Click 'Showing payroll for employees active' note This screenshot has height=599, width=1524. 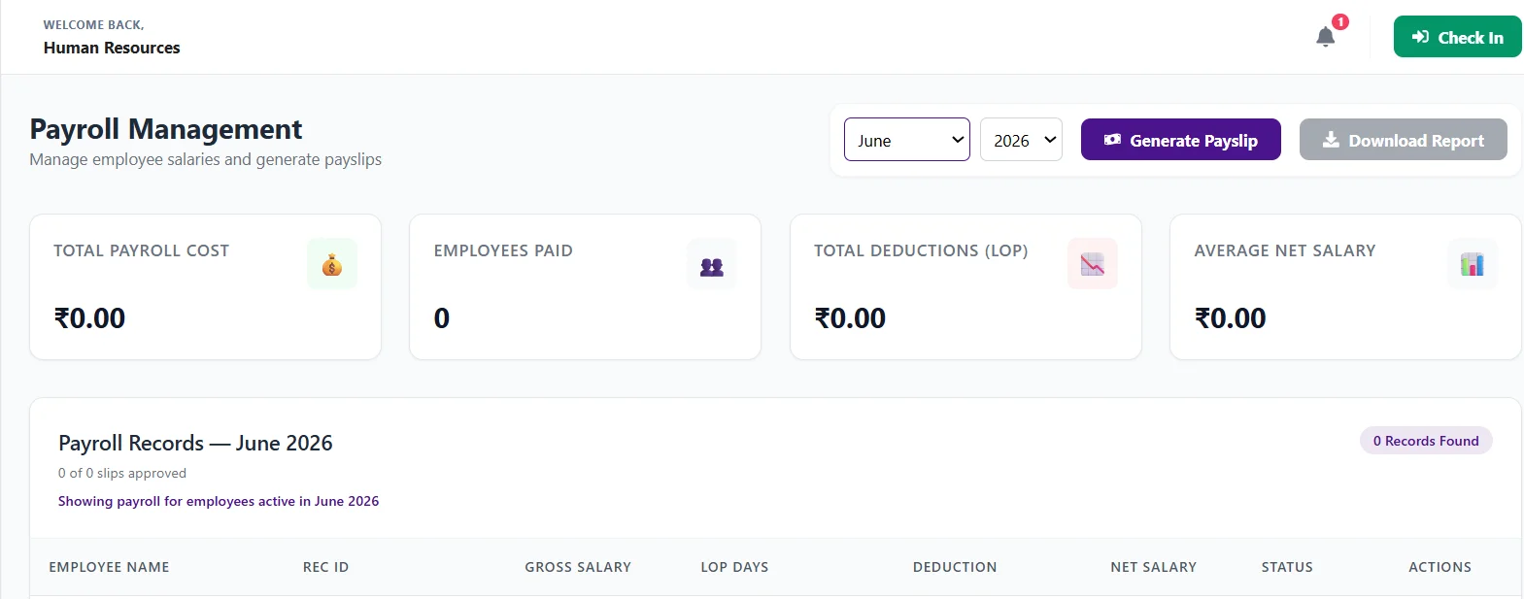click(x=219, y=501)
